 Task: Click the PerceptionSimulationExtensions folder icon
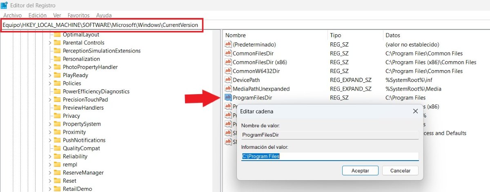coord(57,51)
